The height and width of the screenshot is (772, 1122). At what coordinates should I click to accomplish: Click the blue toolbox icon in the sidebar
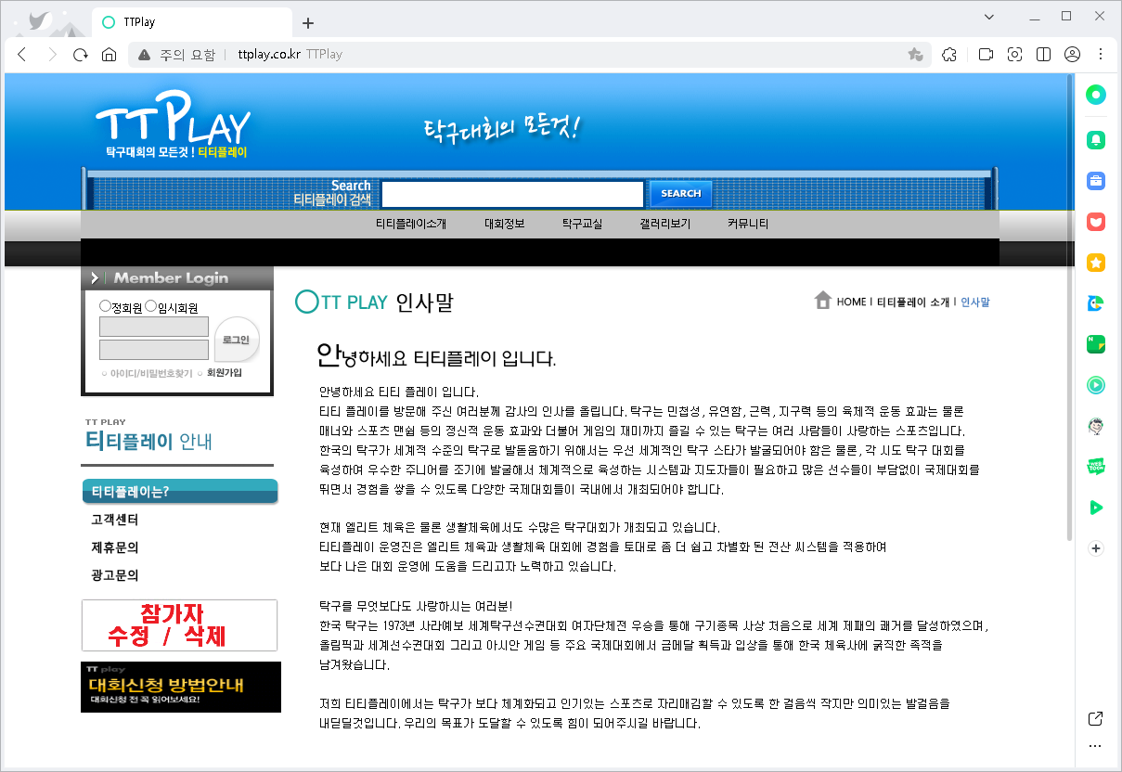click(x=1095, y=181)
